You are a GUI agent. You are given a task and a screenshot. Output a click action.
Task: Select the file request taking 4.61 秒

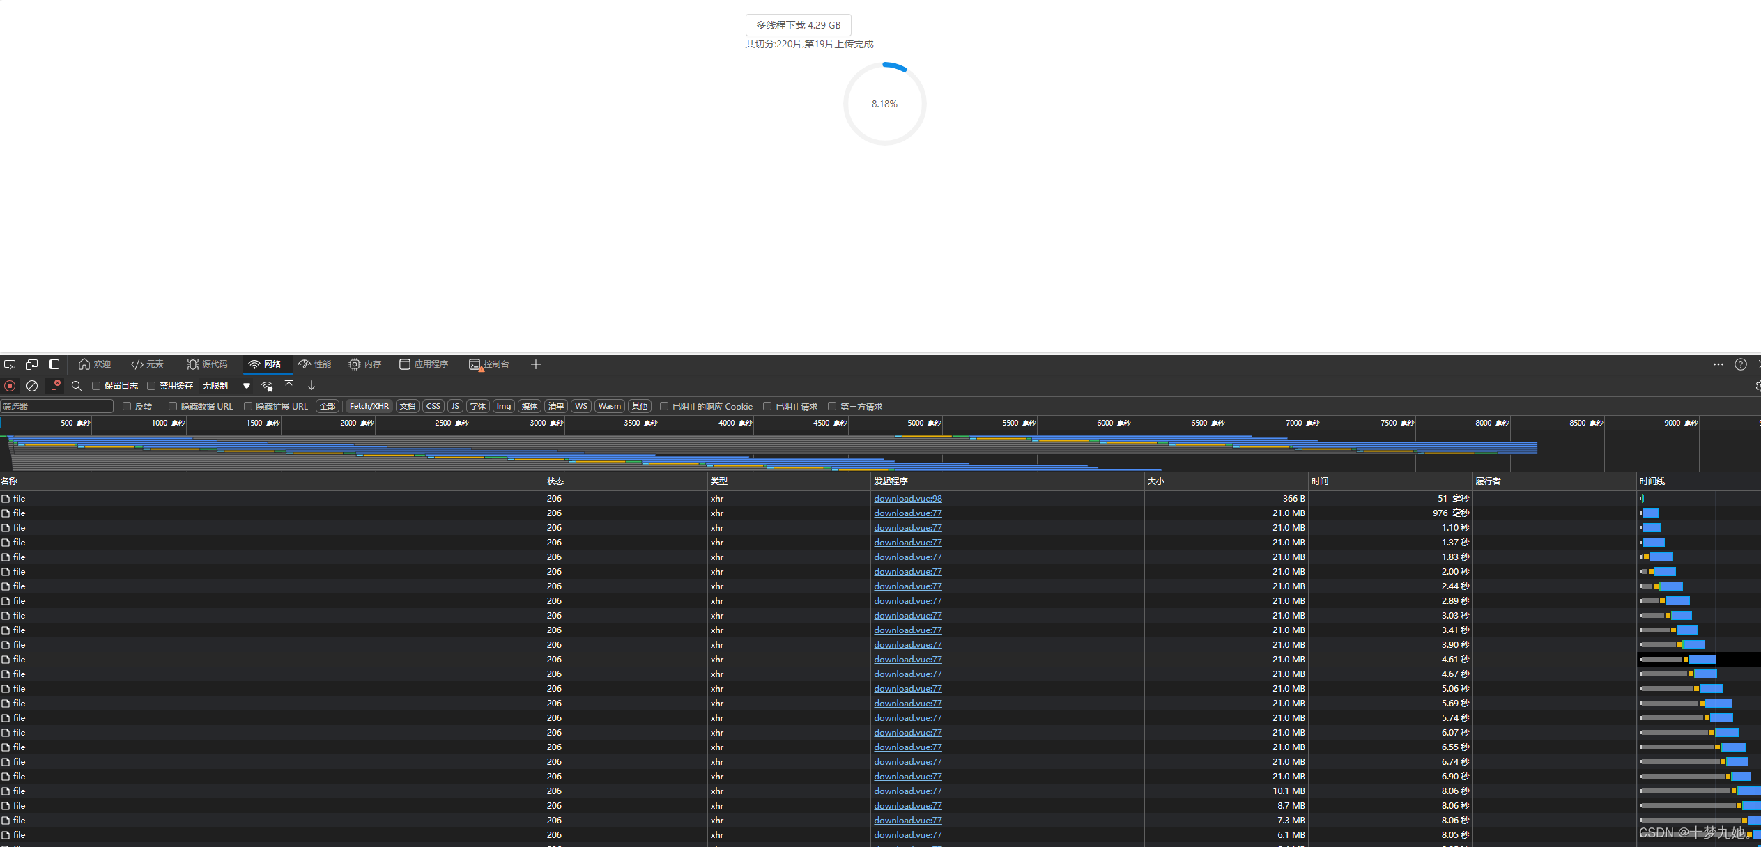pos(880,660)
